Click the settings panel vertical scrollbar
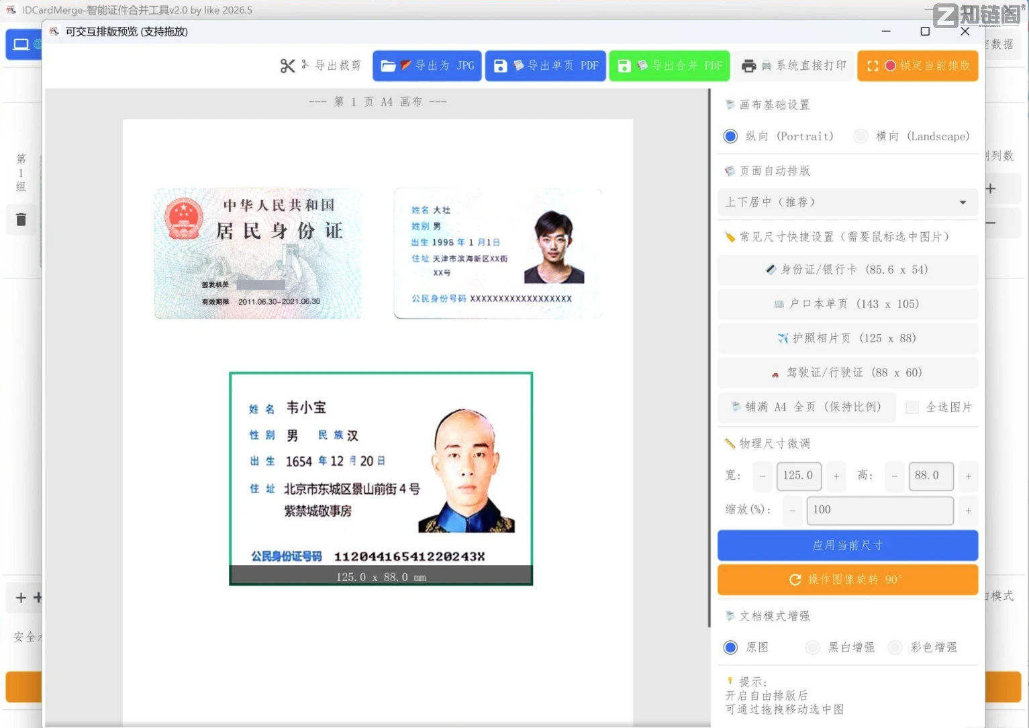The image size is (1029, 728). [709, 358]
